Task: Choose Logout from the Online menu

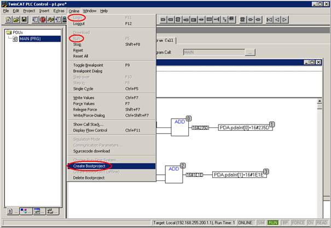Action: [x=79, y=24]
